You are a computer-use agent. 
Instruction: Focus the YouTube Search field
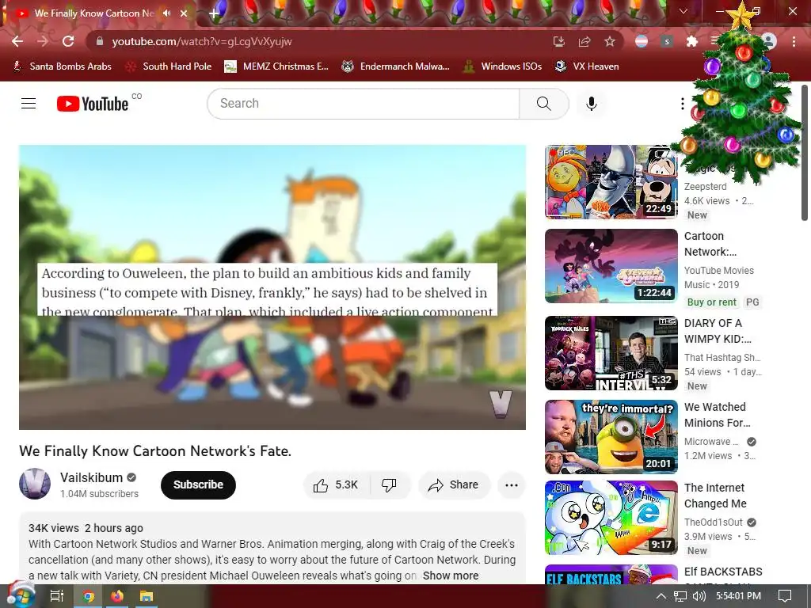[363, 104]
